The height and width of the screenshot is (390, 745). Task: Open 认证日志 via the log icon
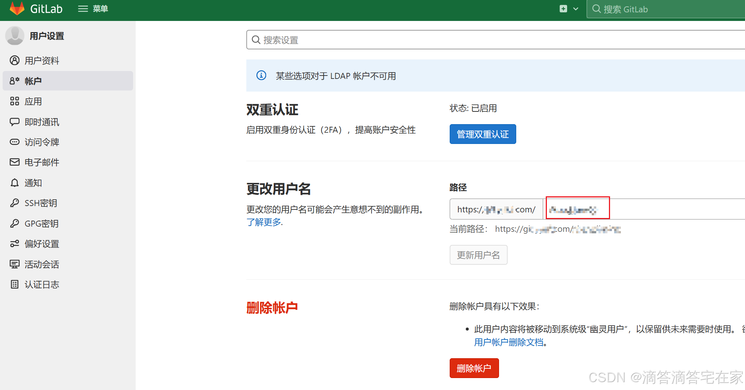click(14, 285)
